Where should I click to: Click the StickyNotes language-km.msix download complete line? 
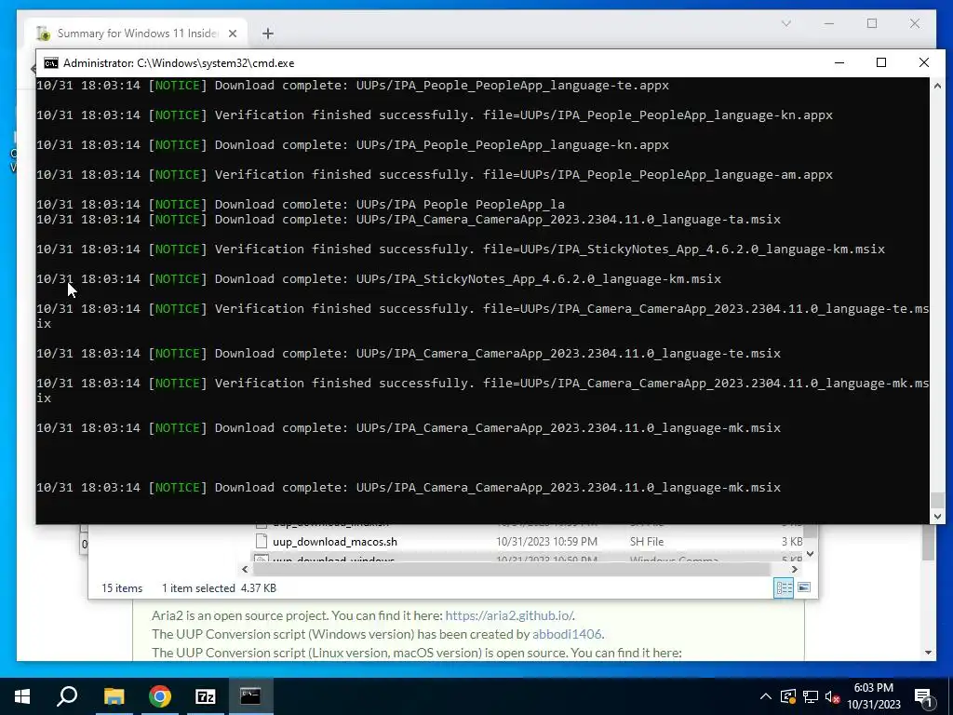(x=379, y=279)
